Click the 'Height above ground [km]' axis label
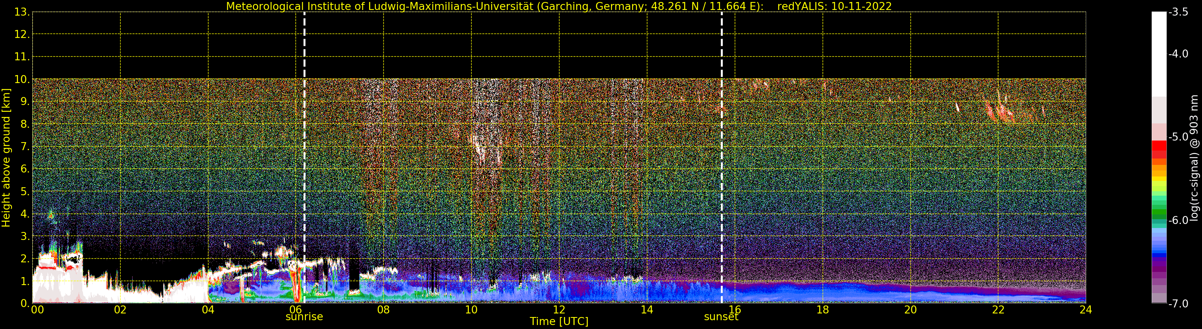1202x329 pixels. pos(6,158)
